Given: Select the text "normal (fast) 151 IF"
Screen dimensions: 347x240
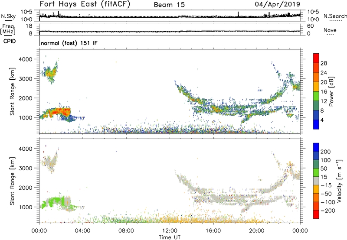Looking at the screenshot, I should 69,43.
